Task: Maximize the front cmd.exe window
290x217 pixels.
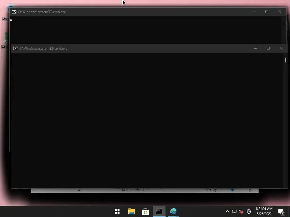Action: pyautogui.click(x=268, y=48)
